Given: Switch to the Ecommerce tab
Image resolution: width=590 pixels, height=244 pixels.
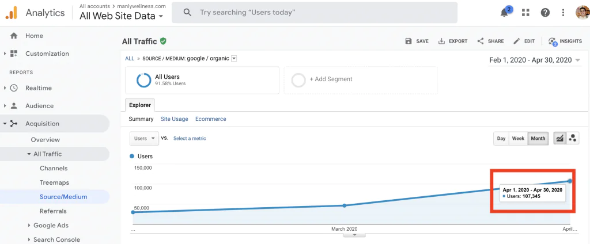Looking at the screenshot, I should coord(210,119).
